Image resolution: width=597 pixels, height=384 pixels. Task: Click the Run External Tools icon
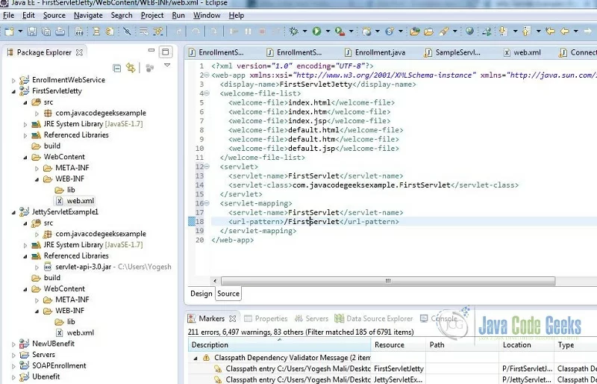[x=340, y=31]
